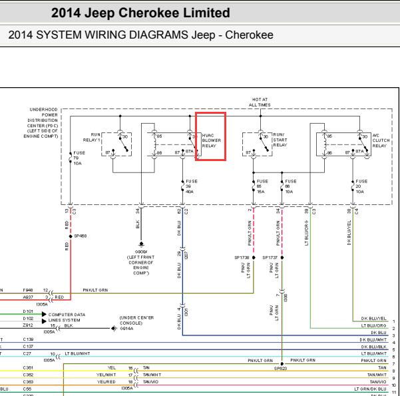Viewport: 400px width, 396px height.
Task: Click the SP623 splice junction
Action: coord(282,364)
